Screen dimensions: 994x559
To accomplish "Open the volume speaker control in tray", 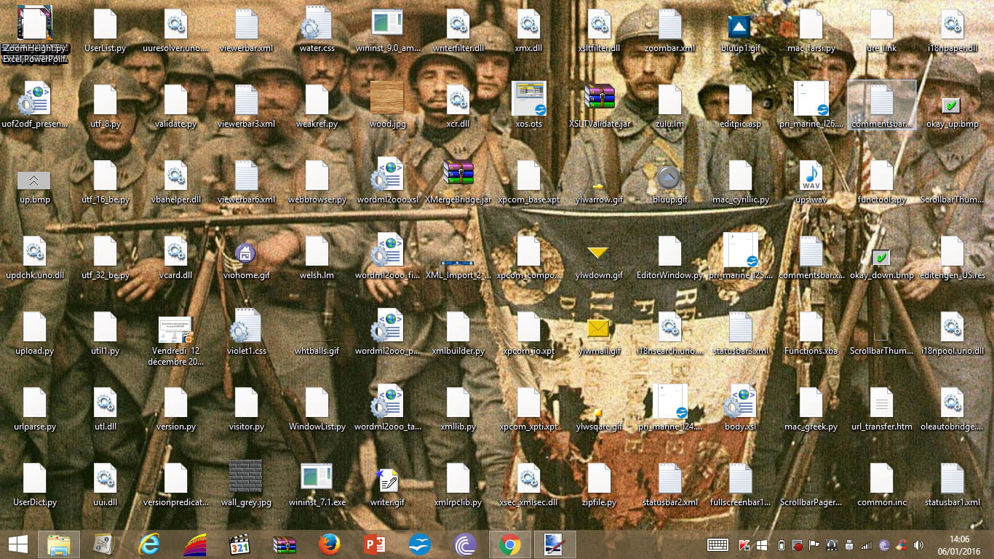I will click(918, 544).
